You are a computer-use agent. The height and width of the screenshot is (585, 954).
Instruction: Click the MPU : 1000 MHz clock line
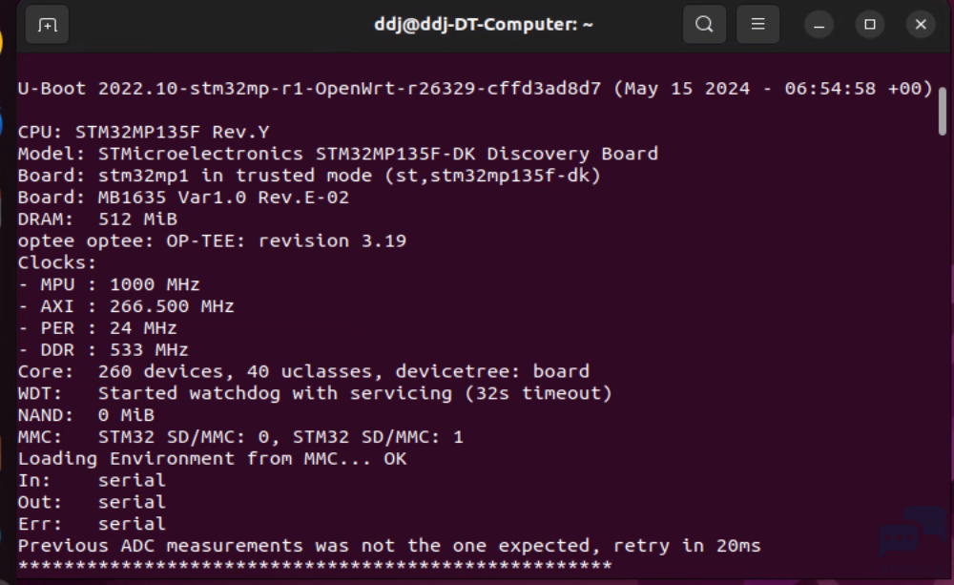(x=109, y=285)
